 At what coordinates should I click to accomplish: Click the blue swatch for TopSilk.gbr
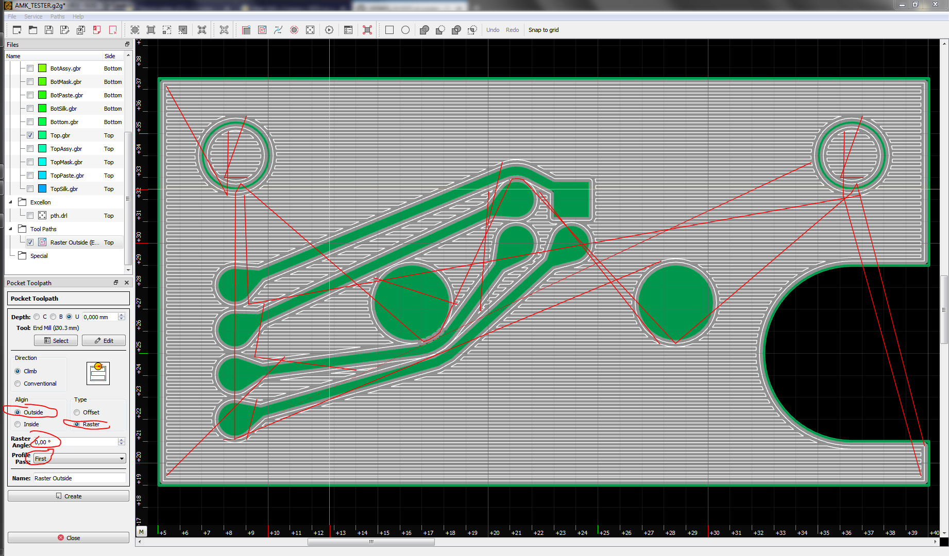pos(42,189)
